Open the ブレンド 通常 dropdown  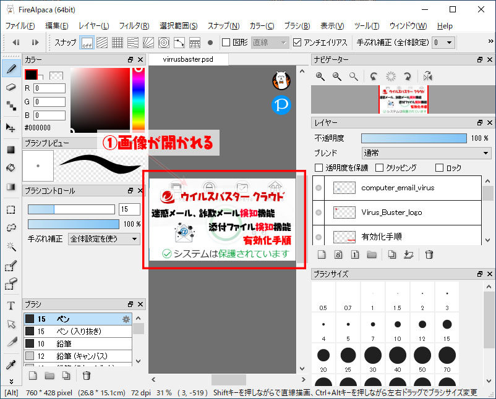[426, 153]
